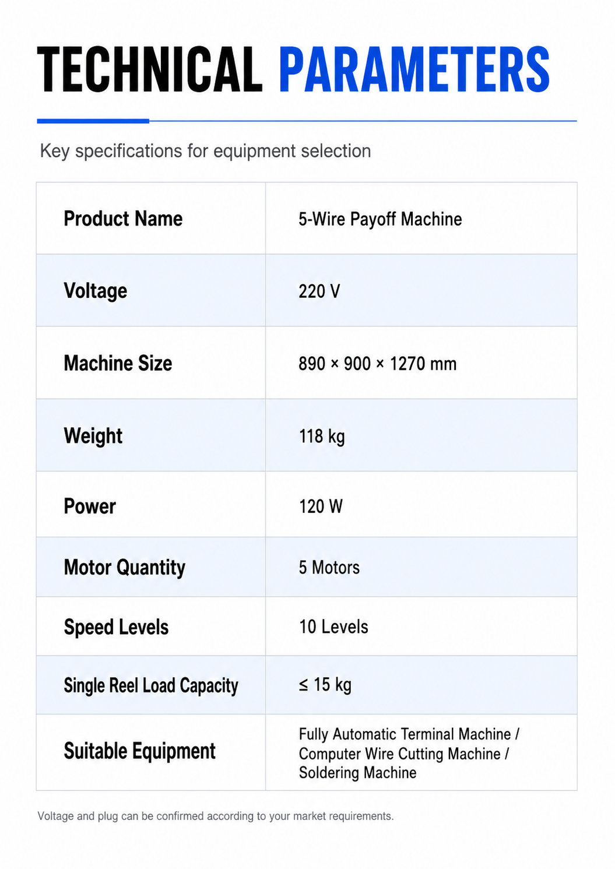Click the blue PARAMETERS heading word

414,69
